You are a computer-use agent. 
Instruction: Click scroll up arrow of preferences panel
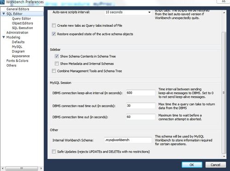[x=224, y=12]
